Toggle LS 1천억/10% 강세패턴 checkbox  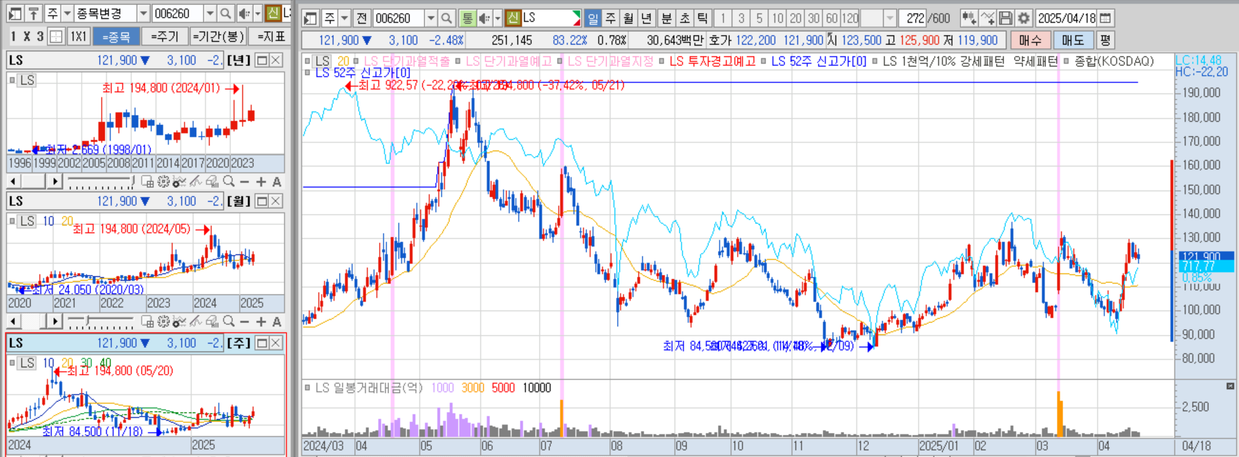click(x=875, y=62)
